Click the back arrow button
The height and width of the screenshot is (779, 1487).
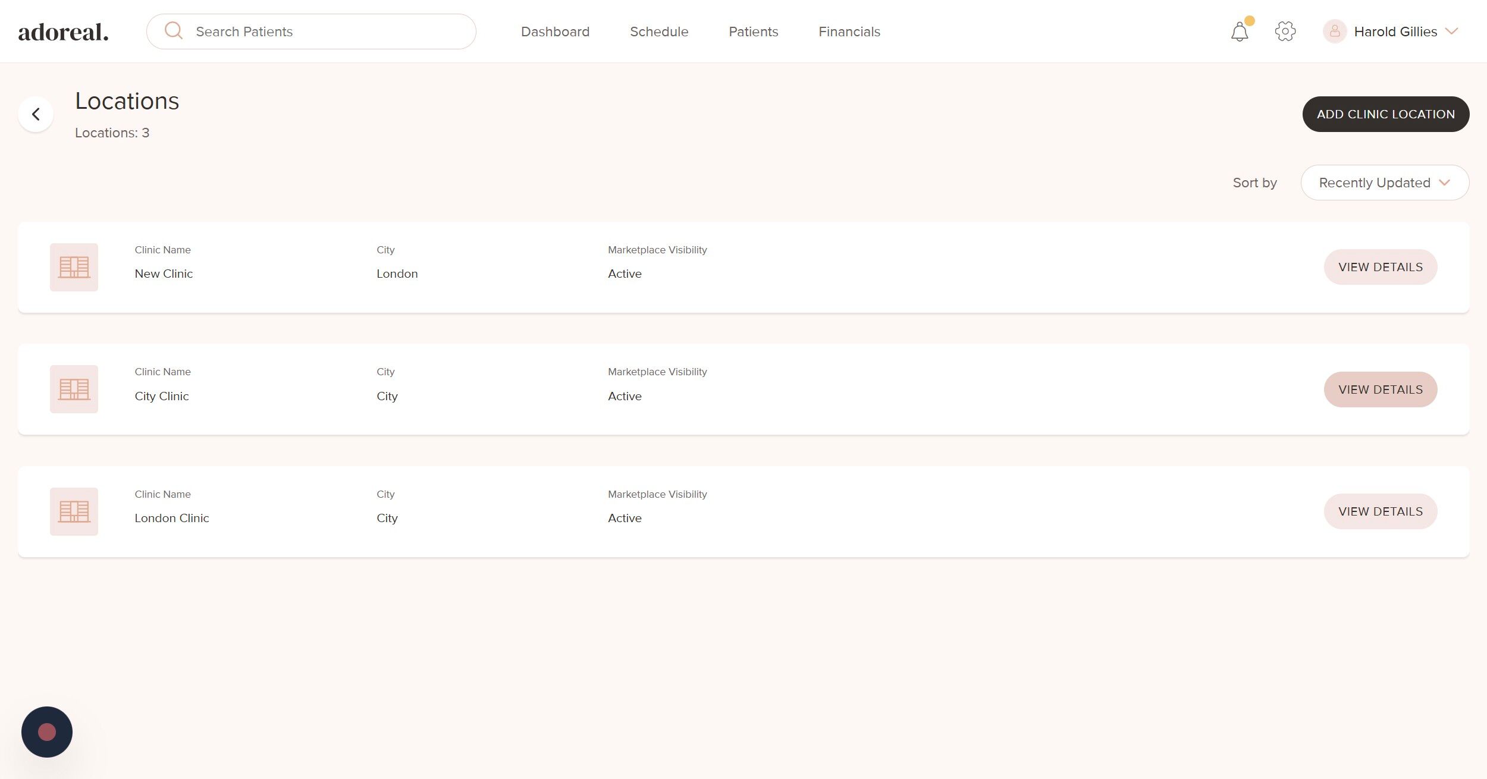pyautogui.click(x=36, y=114)
